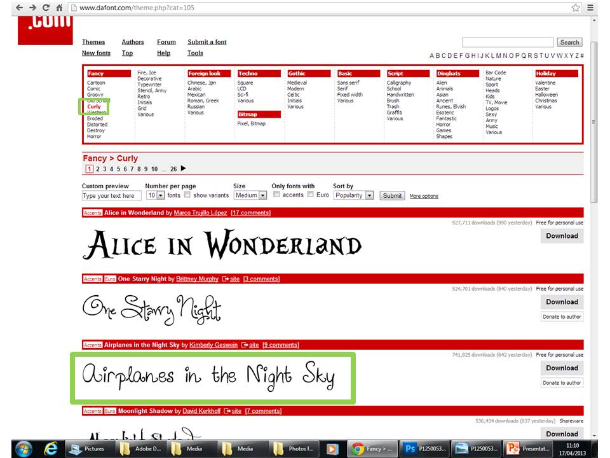Open Submit a font page
Viewport: 610px width, 458px height.
(x=207, y=42)
